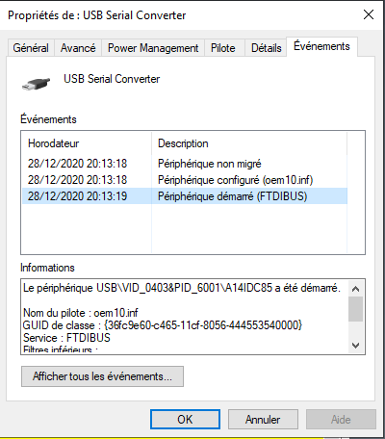Click the USB connector device icon
The width and height of the screenshot is (385, 439).
pyautogui.click(x=37, y=84)
